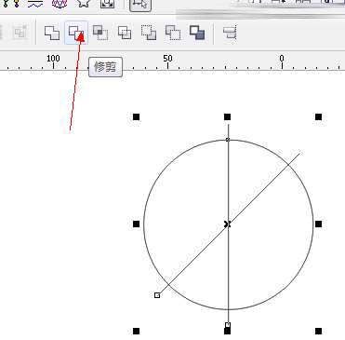
Task: Click the bottom-left selection handle
Action: click(x=136, y=332)
